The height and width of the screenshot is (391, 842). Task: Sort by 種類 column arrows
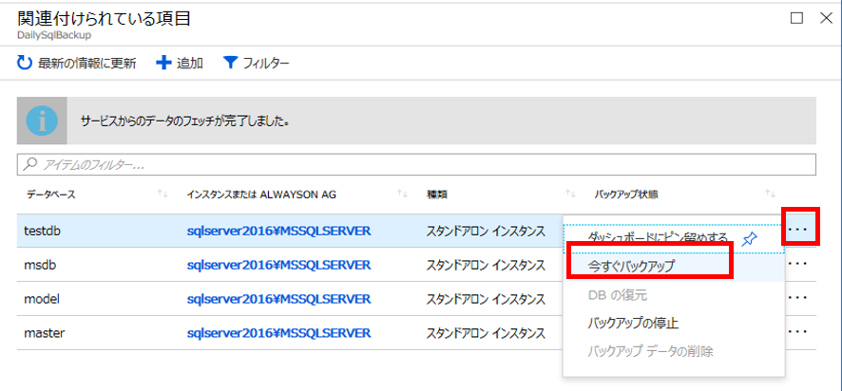tap(570, 194)
